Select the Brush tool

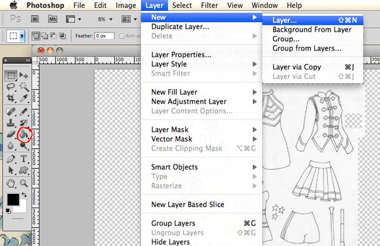coord(24,112)
